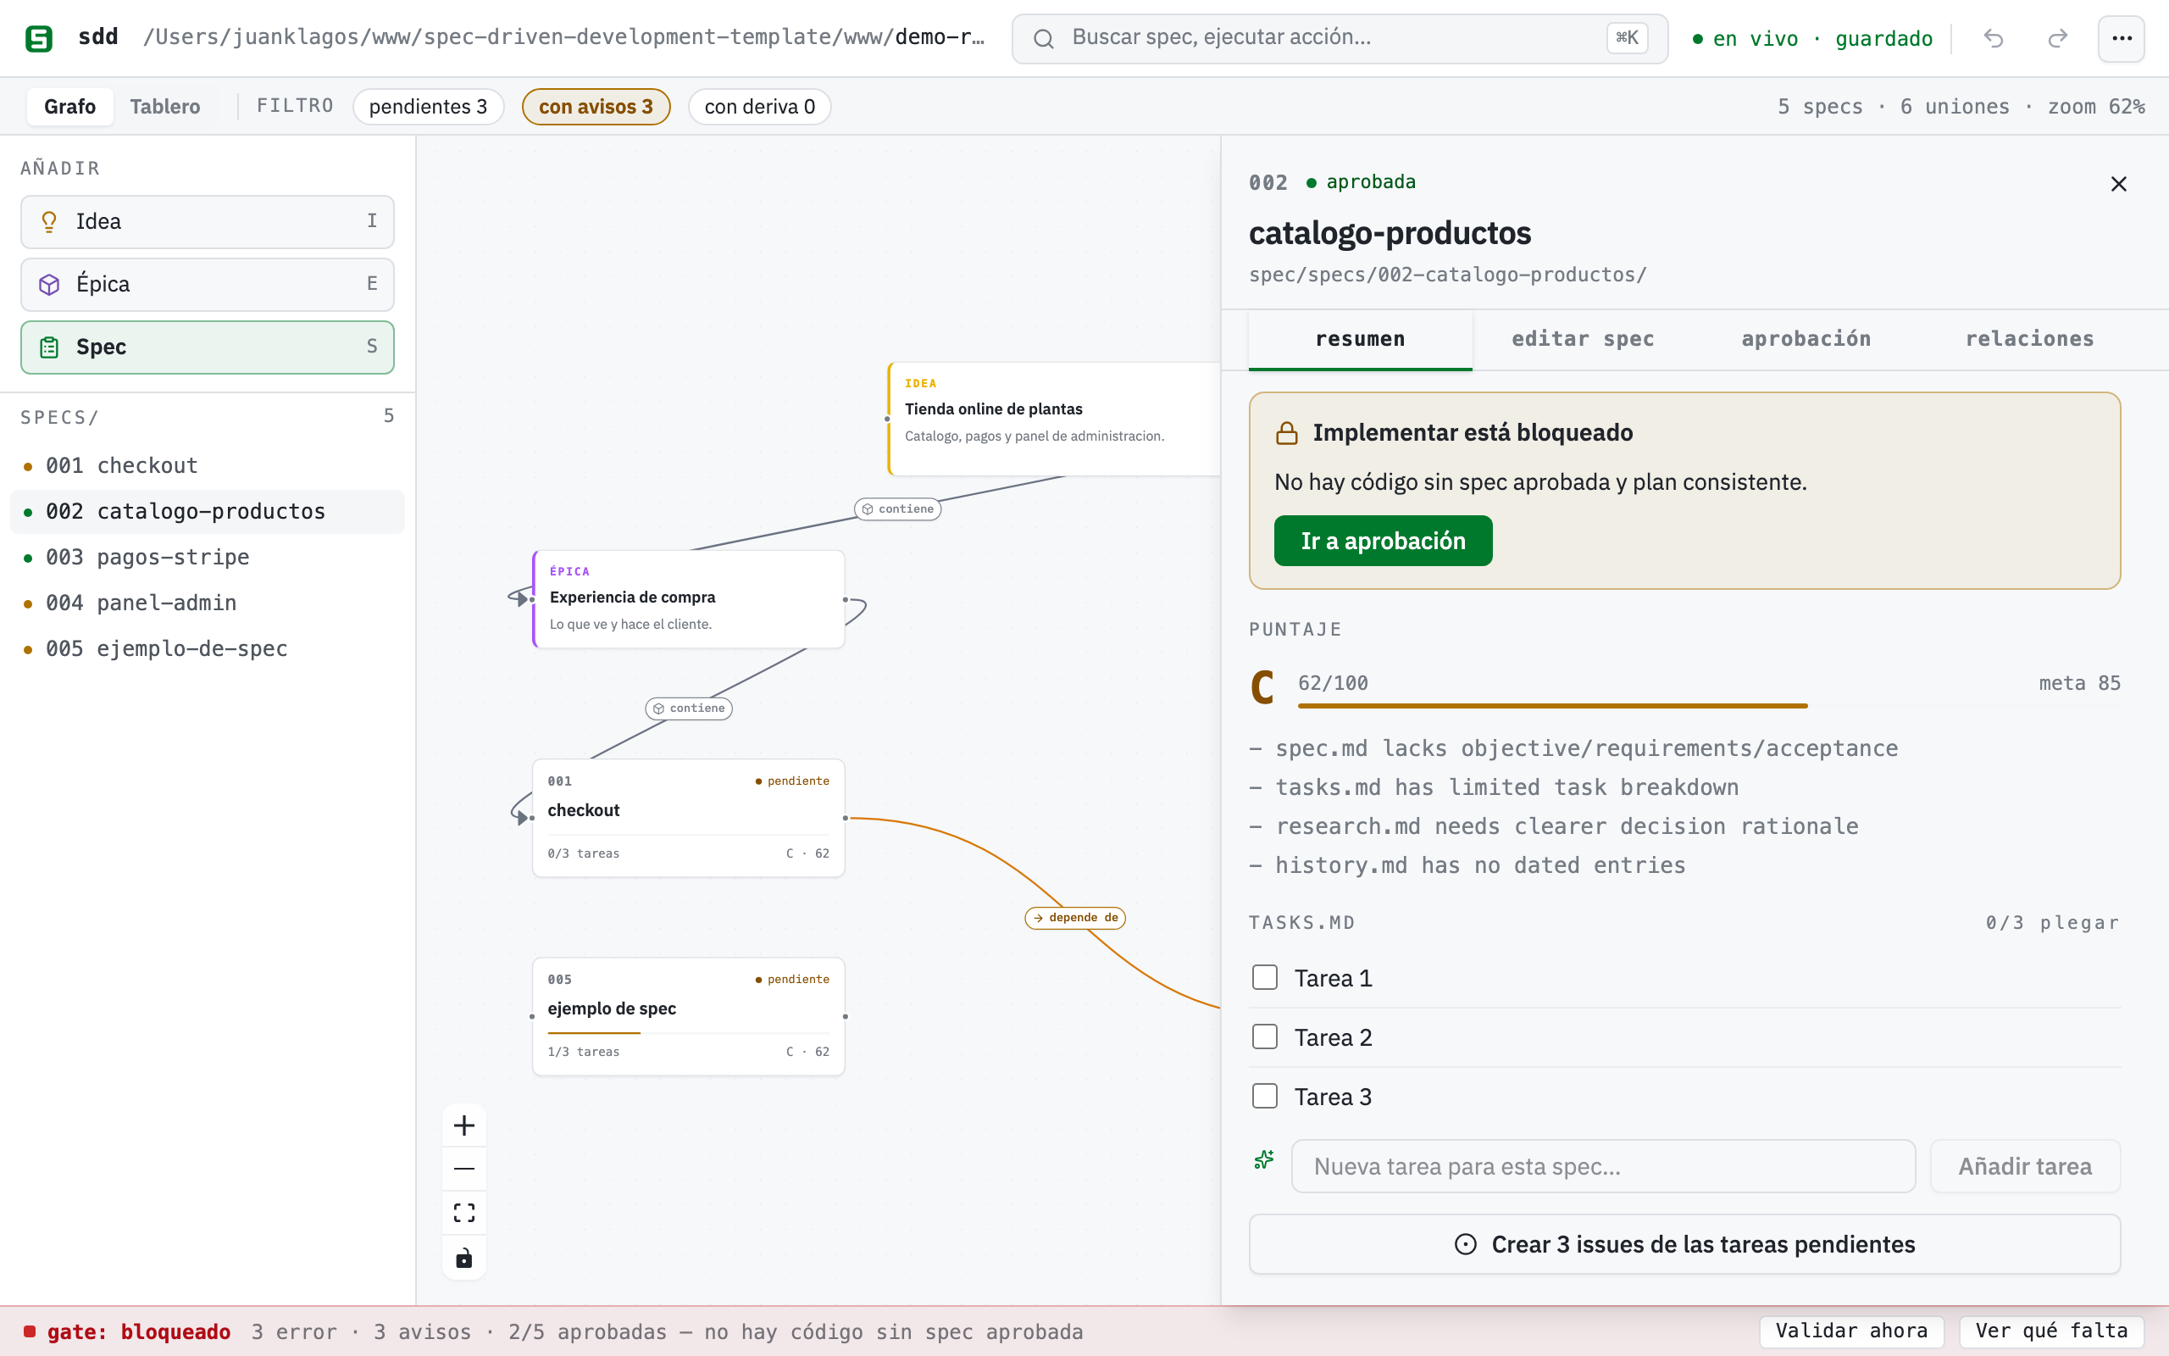Collapse tasks list with plegar
Viewport: 2169px width, 1356px height.
click(x=2079, y=923)
